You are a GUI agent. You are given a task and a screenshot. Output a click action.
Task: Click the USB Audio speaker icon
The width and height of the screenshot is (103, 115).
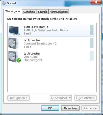[x=13, y=56]
